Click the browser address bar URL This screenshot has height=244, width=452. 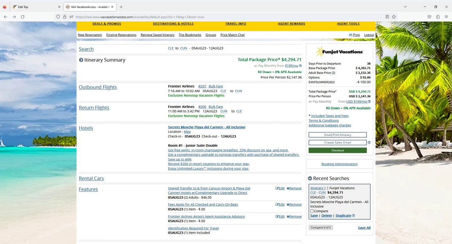click(x=139, y=17)
